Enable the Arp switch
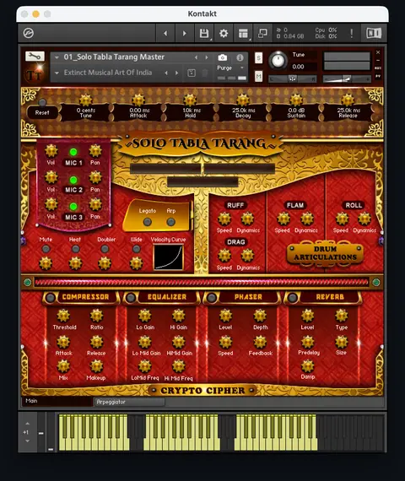405x481 pixels. (171, 222)
